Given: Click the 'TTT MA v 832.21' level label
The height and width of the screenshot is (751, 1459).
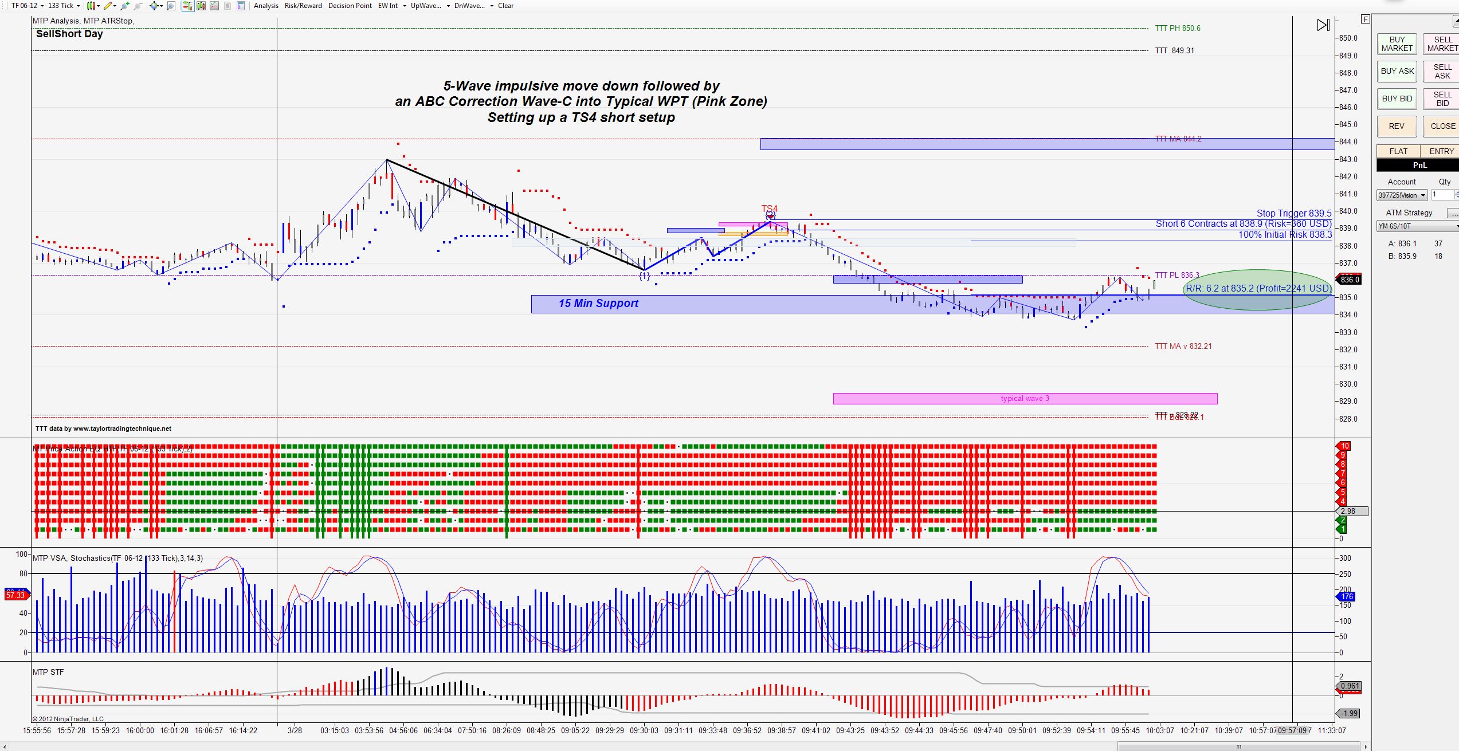Looking at the screenshot, I should pyautogui.click(x=1183, y=346).
